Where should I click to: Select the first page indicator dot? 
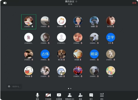coord(69,88)
